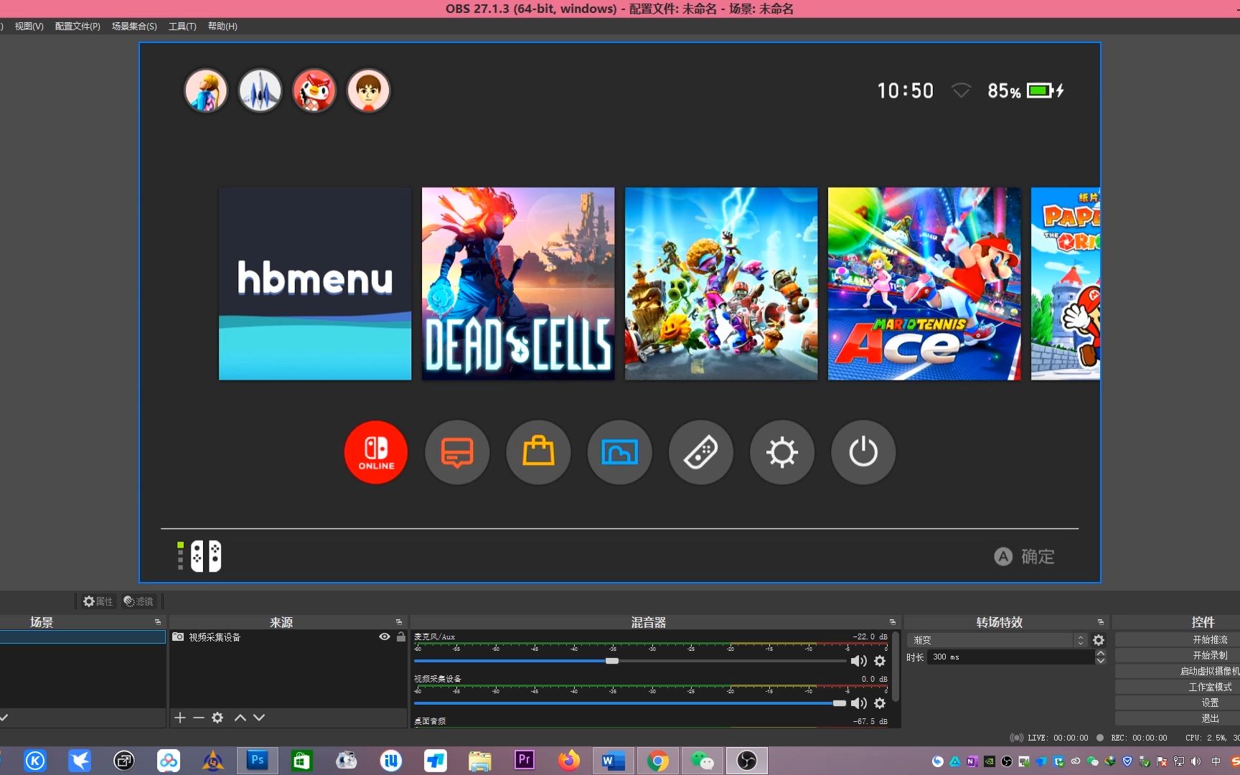Click the Power icon in Switch preview
This screenshot has width=1240, height=775.
[x=863, y=452]
